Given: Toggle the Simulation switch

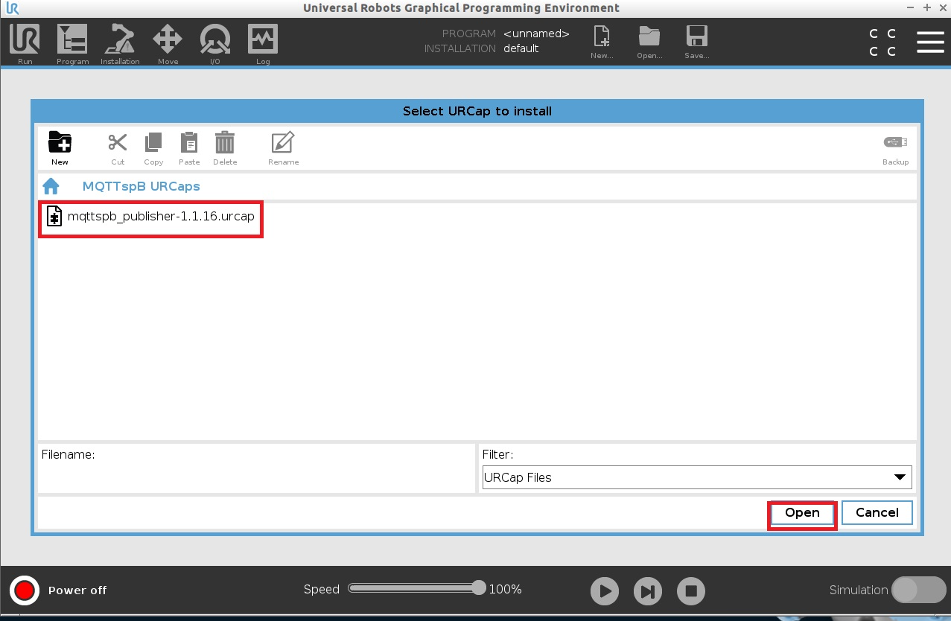Looking at the screenshot, I should click(919, 590).
